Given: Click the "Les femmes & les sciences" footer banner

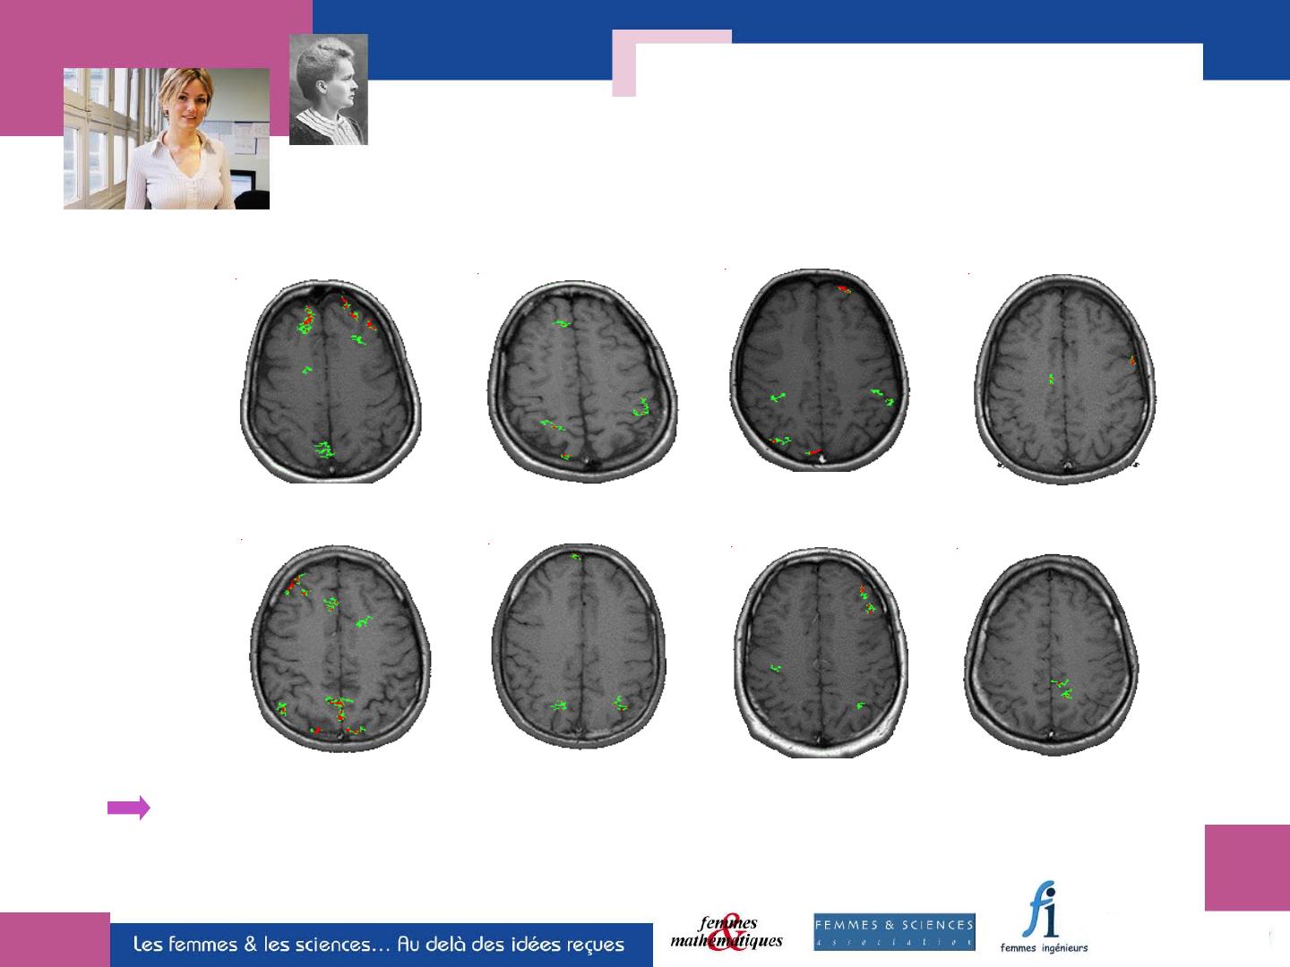Looking at the screenshot, I should (381, 945).
